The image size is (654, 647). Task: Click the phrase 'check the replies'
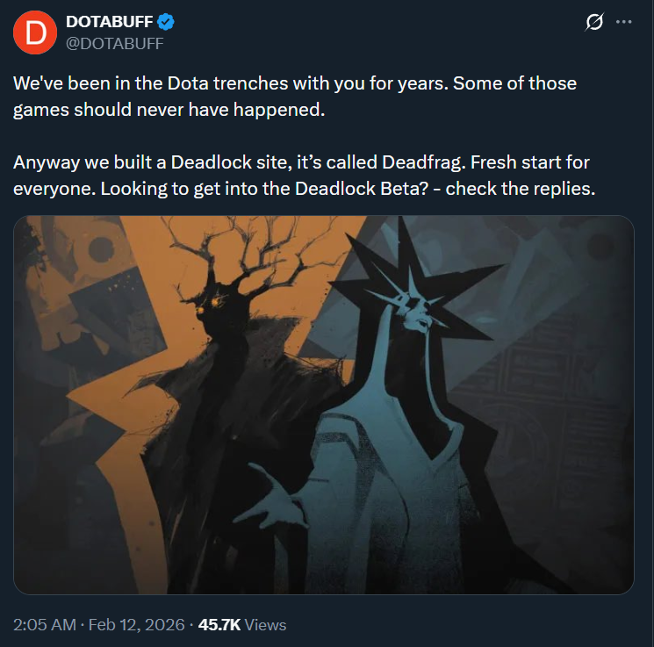tap(520, 189)
